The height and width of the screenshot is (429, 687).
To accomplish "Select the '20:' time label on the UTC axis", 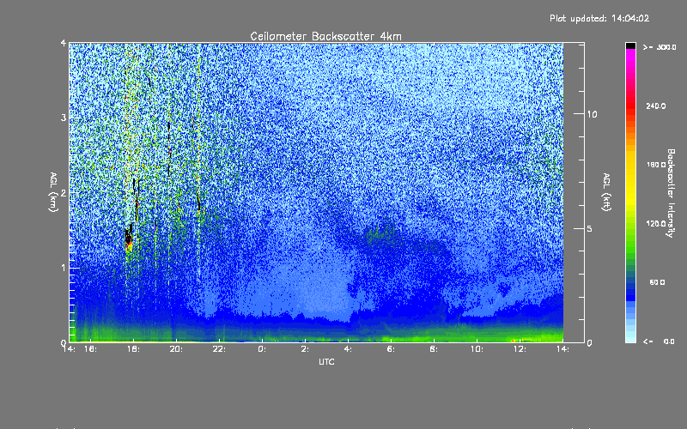I will (x=176, y=349).
